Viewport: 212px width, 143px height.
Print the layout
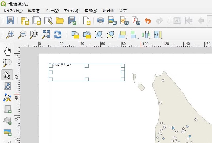(x=100, y=21)
